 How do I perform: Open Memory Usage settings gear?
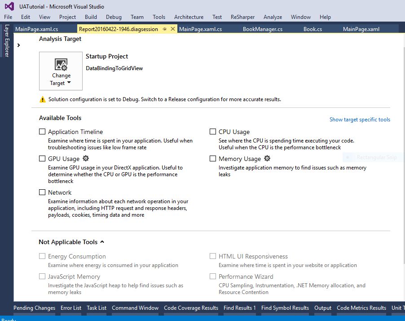click(x=267, y=159)
